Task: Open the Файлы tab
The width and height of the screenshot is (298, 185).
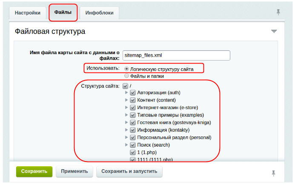Action: tap(63, 13)
